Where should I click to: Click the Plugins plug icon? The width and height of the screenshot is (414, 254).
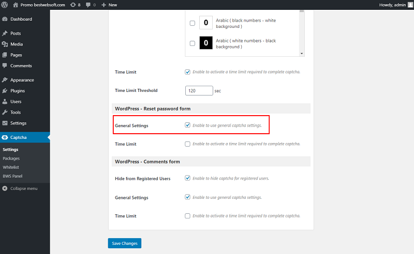5,91
